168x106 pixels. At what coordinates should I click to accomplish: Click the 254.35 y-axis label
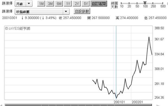pyautogui.click(x=159, y=98)
